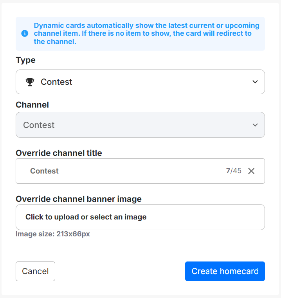
Task: Click the Type field label
Action: point(25,60)
